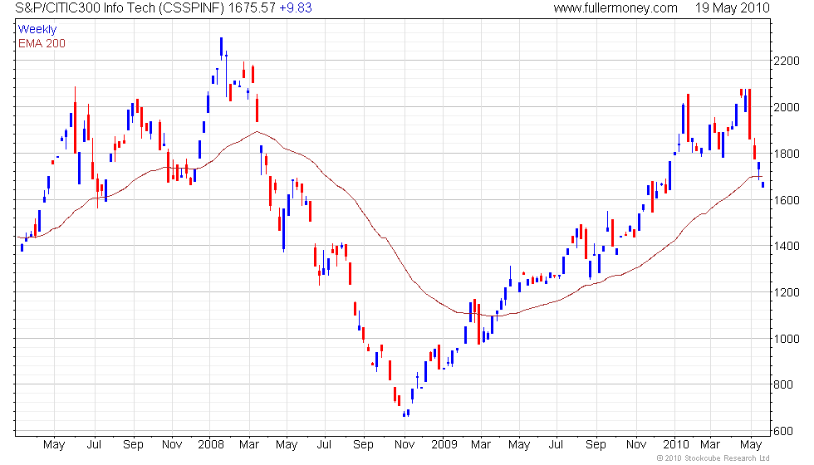The height and width of the screenshot is (465, 814).
Task: Click the Mar label right after 2008
Action: [x=249, y=445]
